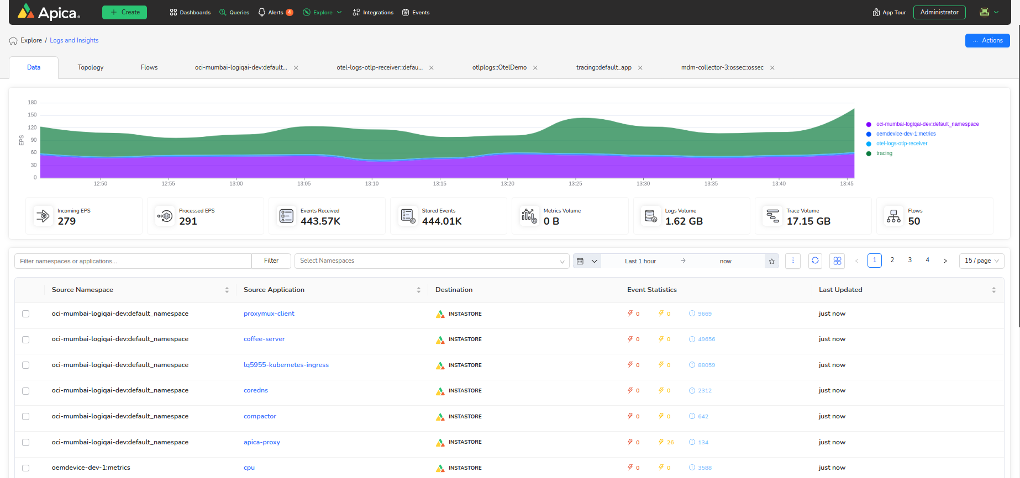The height and width of the screenshot is (478, 1020).
Task: Check the proxymux-client row checkbox
Action: pos(25,314)
